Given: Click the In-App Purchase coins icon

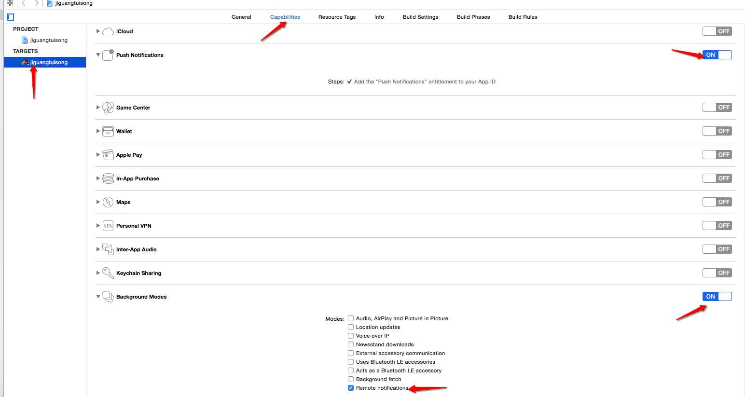Looking at the screenshot, I should [108, 178].
